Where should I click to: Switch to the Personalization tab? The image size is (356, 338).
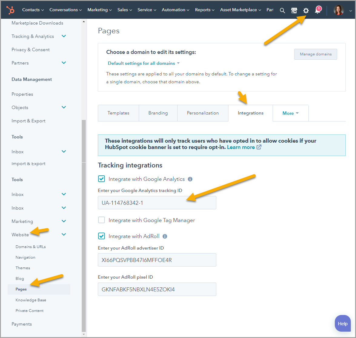click(x=203, y=113)
